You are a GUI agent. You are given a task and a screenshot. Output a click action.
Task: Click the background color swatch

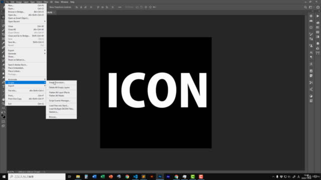[x=5, y=117]
